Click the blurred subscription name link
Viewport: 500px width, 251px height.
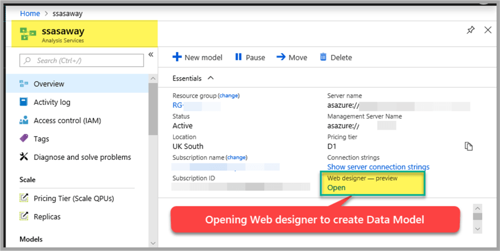click(x=226, y=167)
